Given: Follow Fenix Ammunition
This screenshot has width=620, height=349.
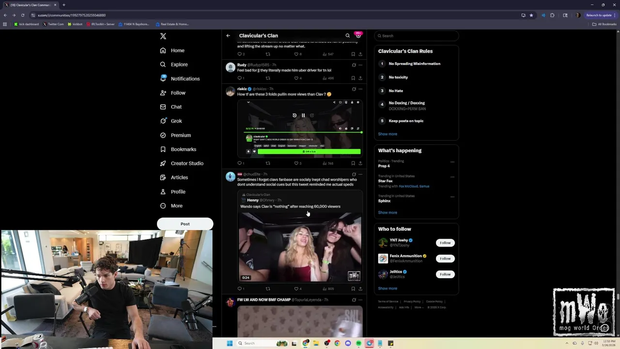Looking at the screenshot, I should click(445, 258).
